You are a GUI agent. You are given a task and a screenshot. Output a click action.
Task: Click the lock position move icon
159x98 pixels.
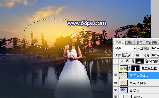click(x=133, y=55)
